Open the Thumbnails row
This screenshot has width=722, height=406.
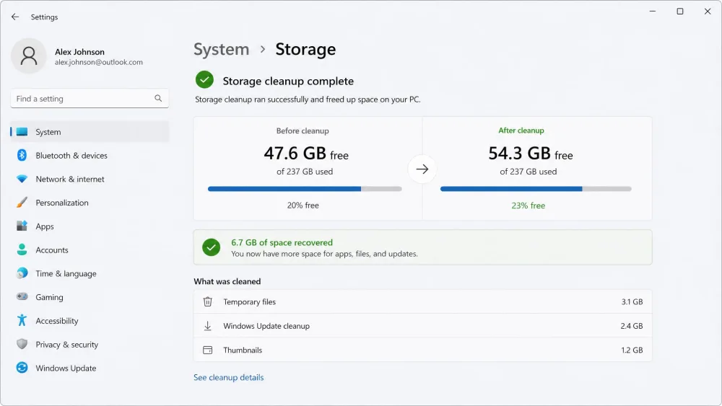pos(422,350)
